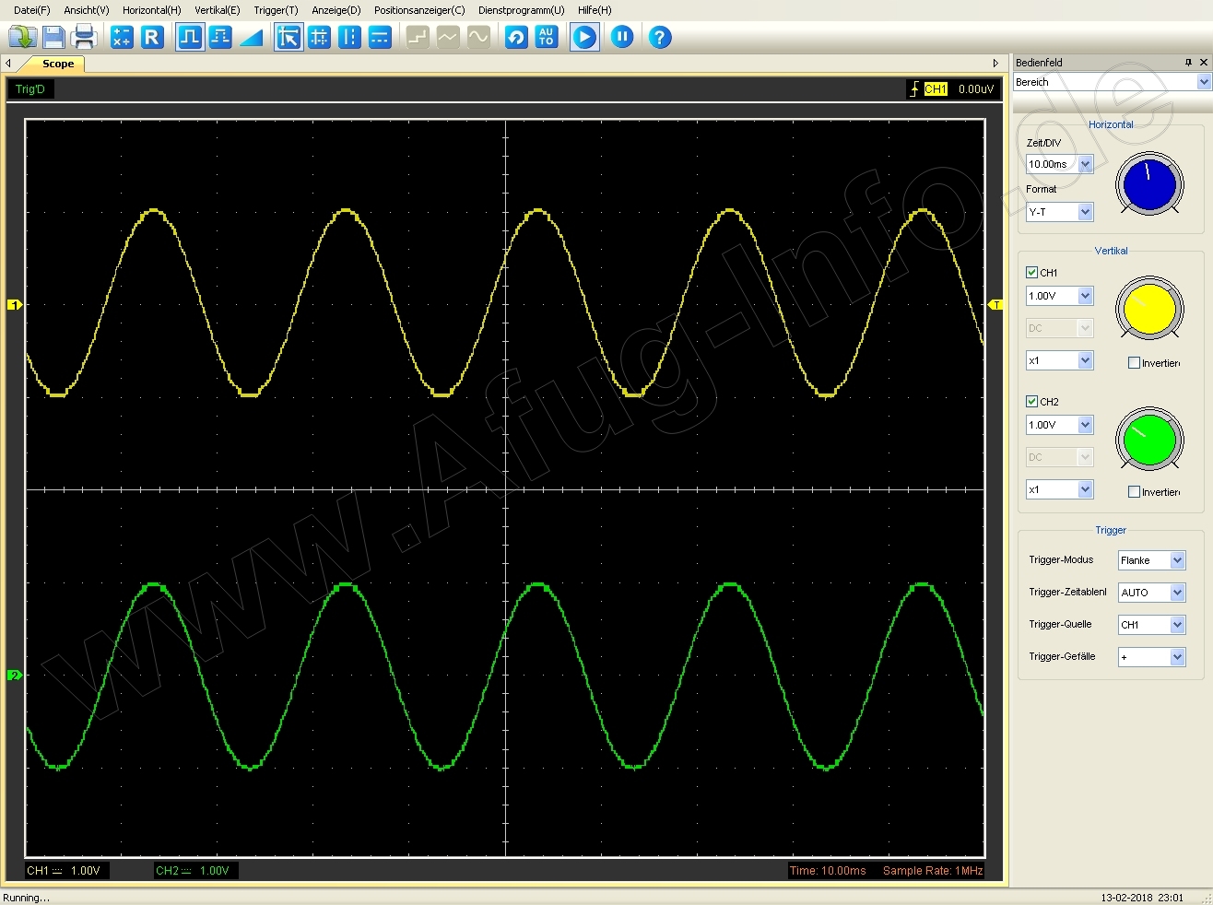1213x905 pixels.
Task: Enable Invertieren for CH1
Action: coord(1134,363)
